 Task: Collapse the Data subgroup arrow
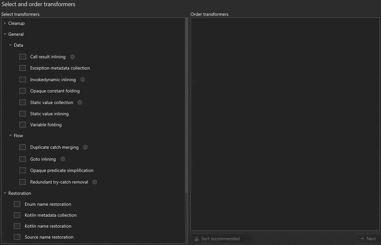10,45
